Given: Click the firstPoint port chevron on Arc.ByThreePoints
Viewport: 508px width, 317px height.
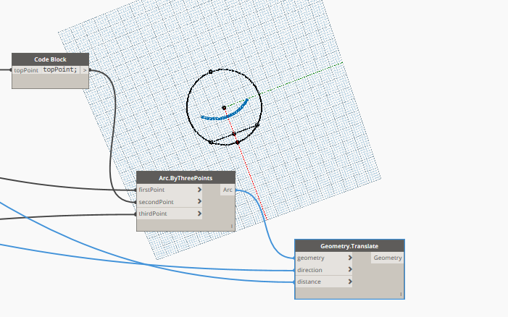Looking at the screenshot, I should [199, 190].
